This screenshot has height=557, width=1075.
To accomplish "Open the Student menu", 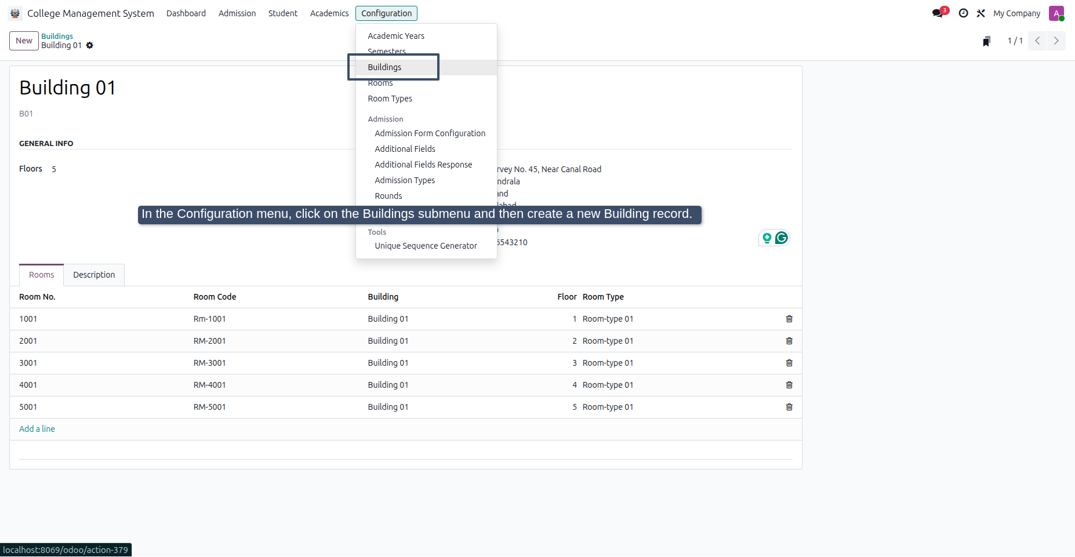I will point(282,13).
